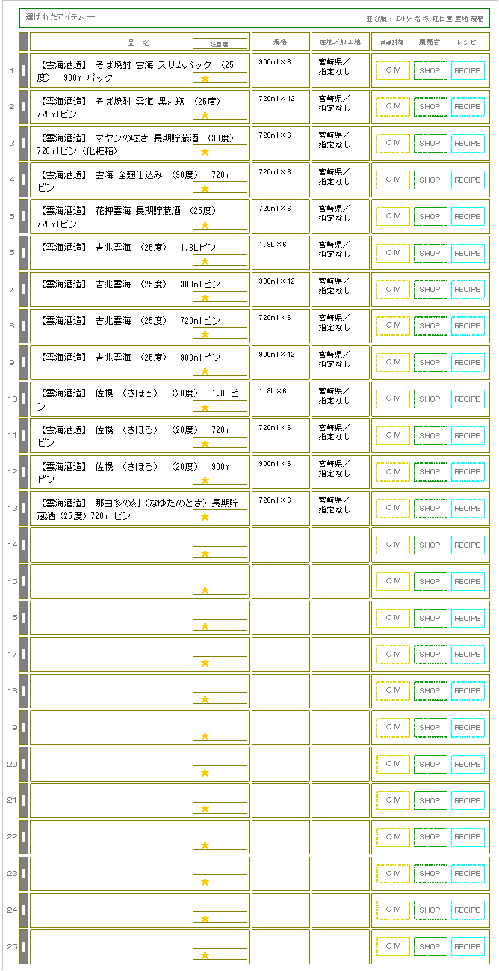Click the star in empty row 14
The image size is (499, 971).
coord(205,553)
